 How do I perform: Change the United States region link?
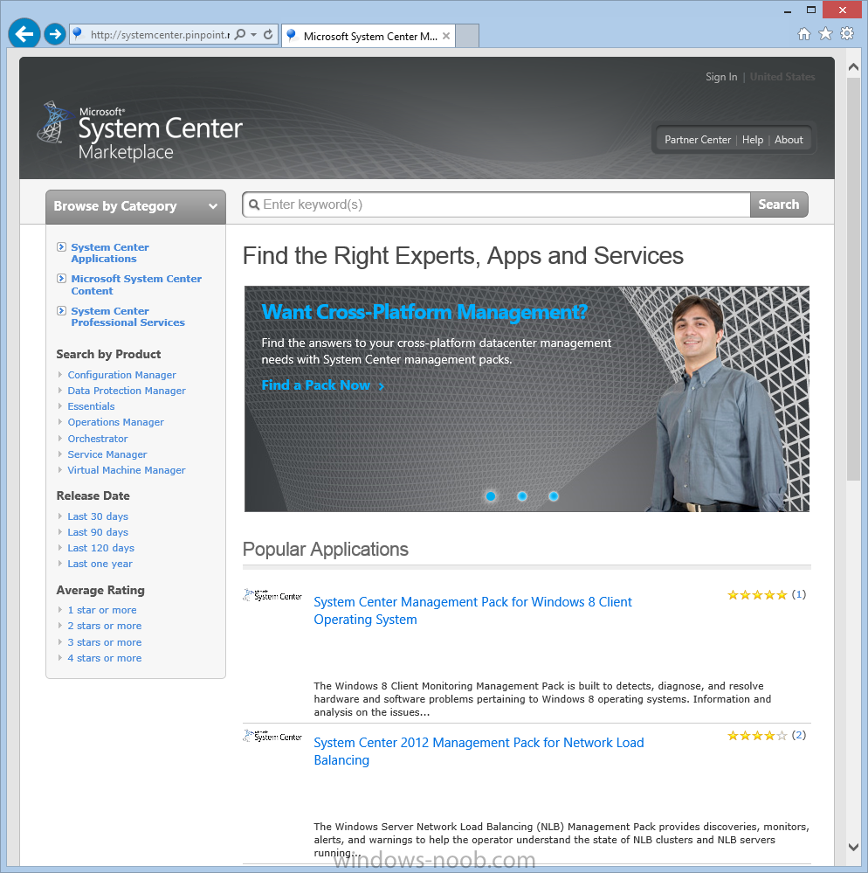pyautogui.click(x=782, y=77)
